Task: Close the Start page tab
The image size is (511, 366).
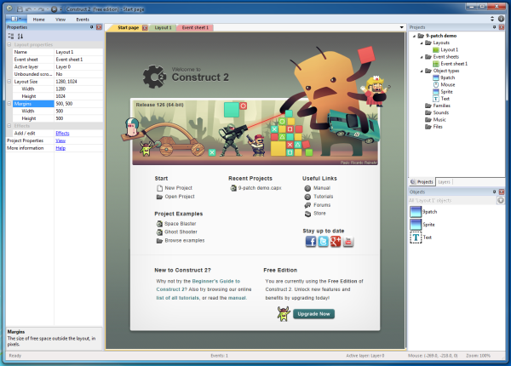Action: tap(145, 28)
